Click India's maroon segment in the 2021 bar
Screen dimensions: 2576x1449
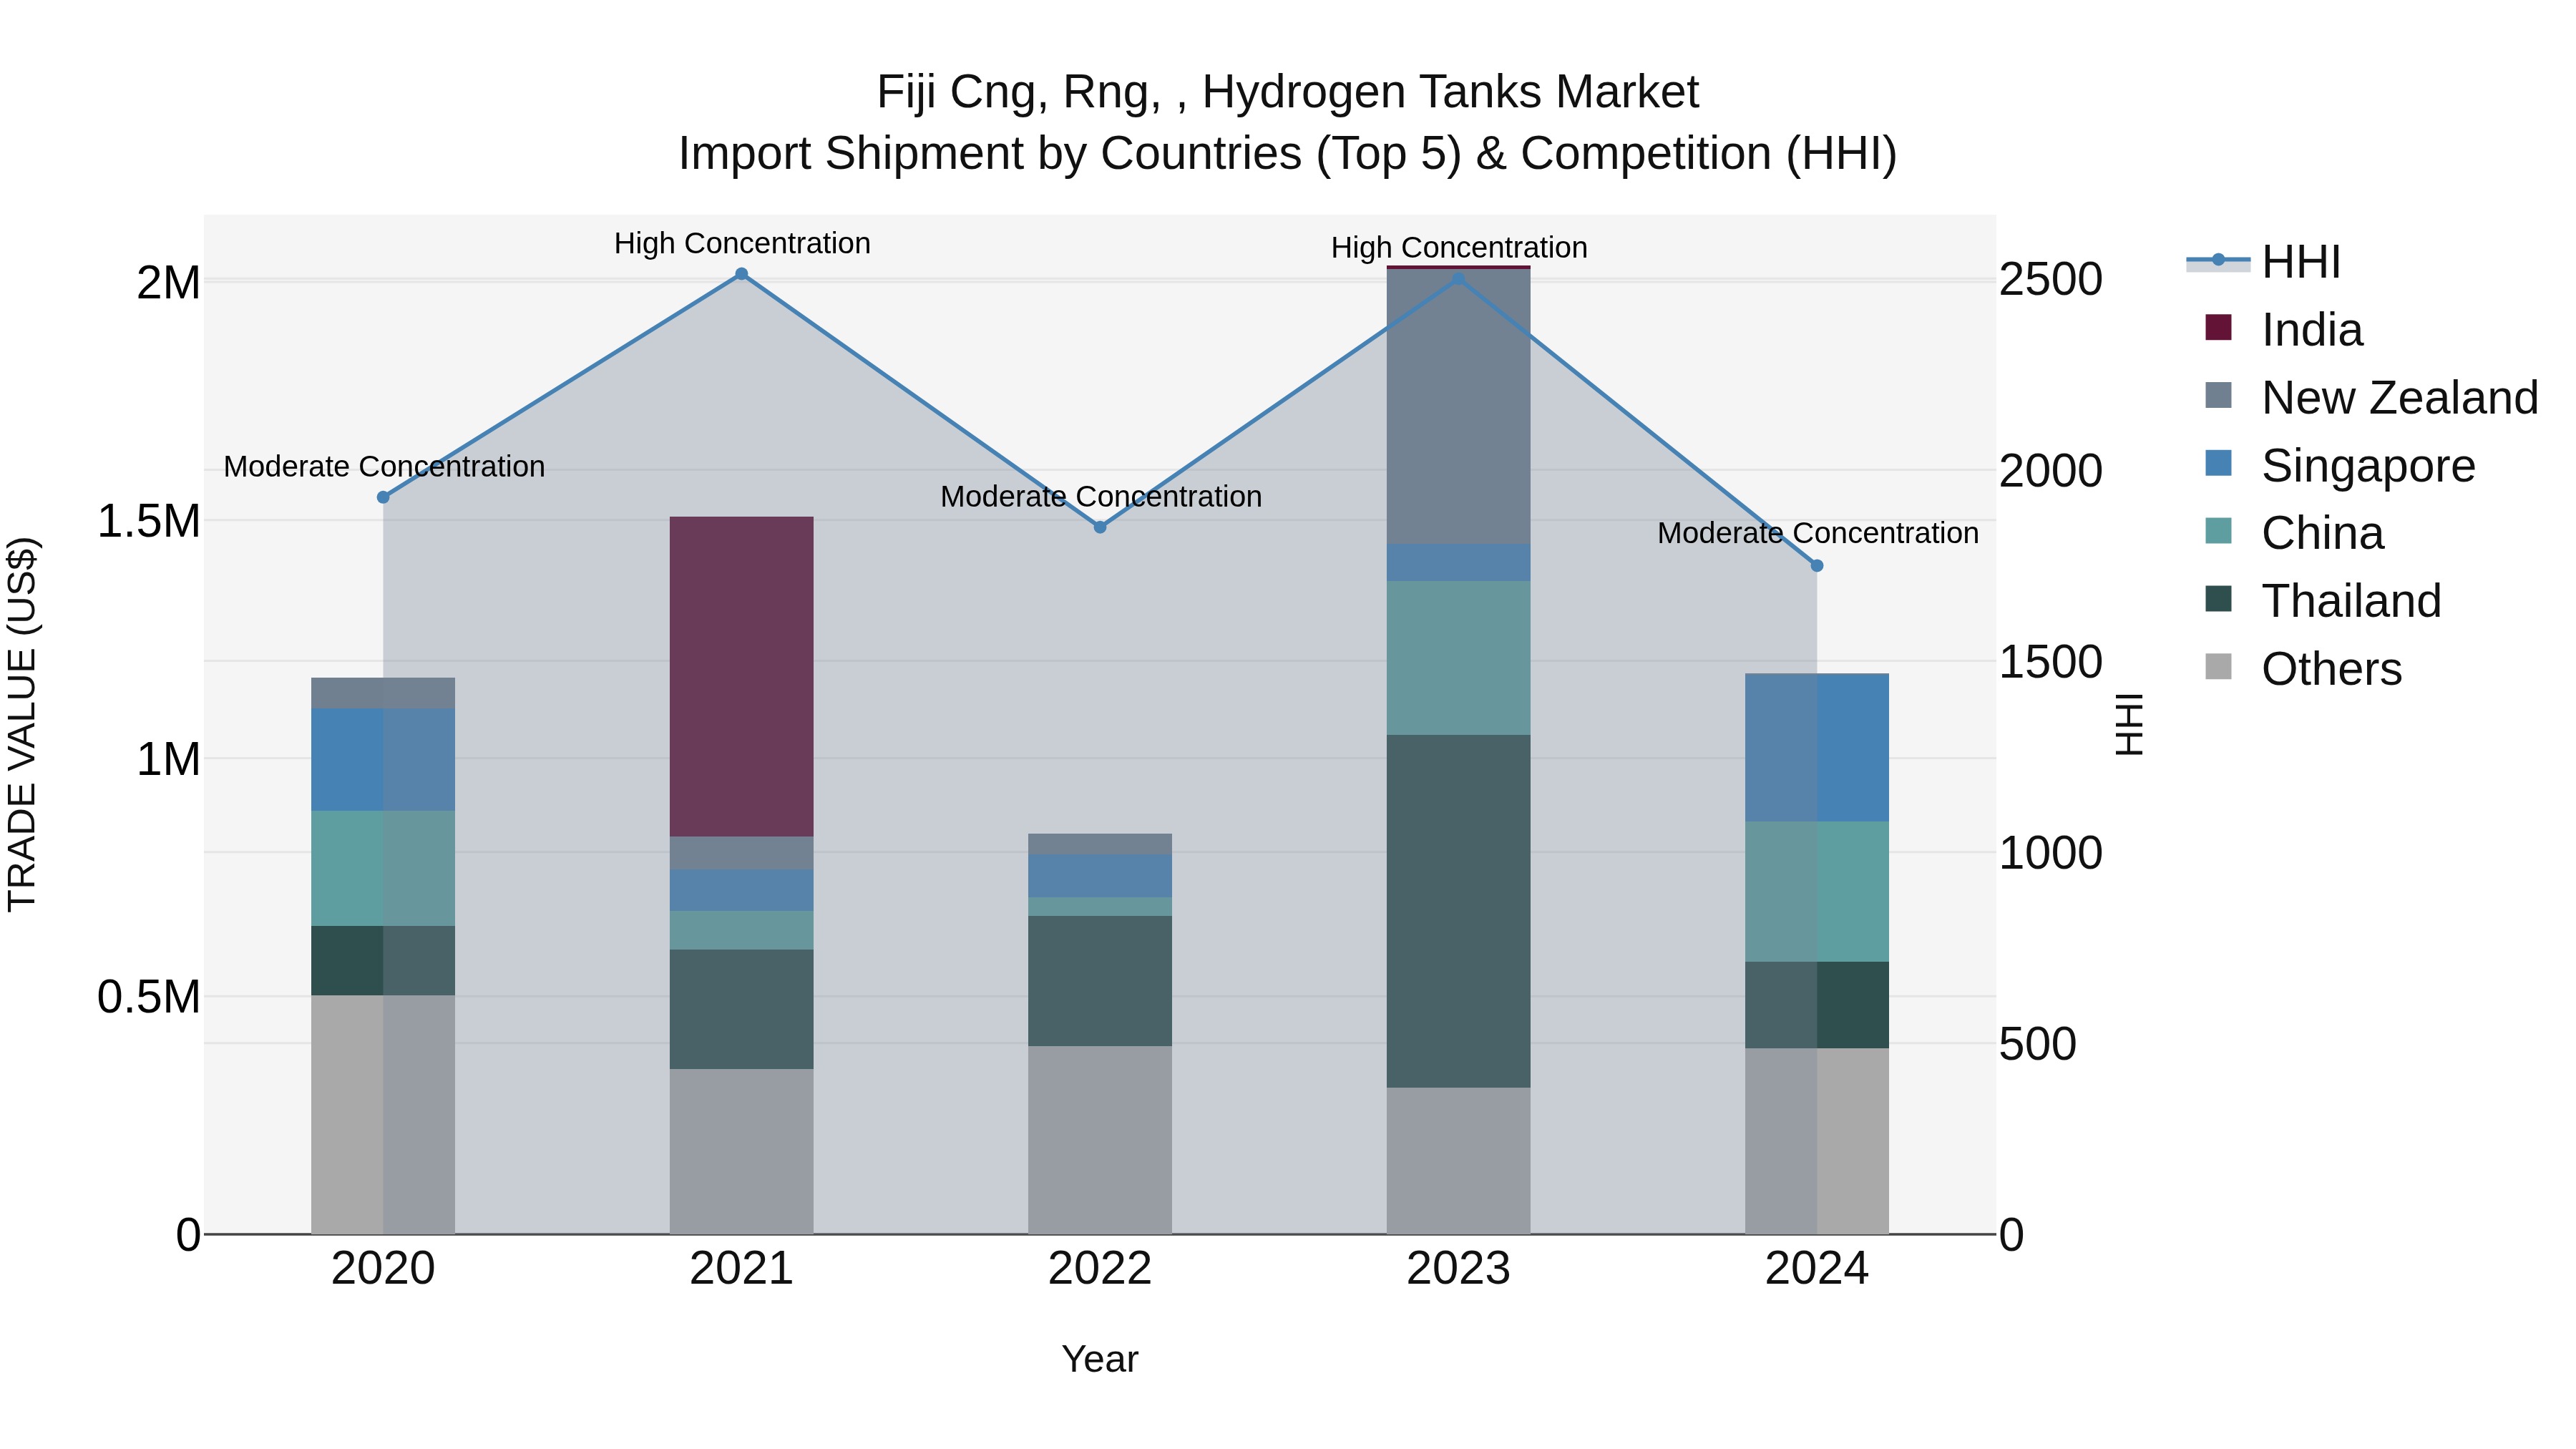[741, 676]
